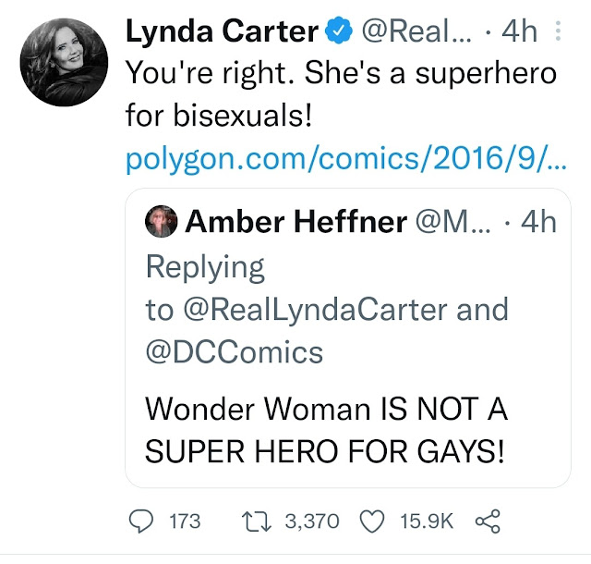Open the quoted tweet text about Wonder Woman
Image resolution: width=591 pixels, height=564 pixels.
(326, 430)
